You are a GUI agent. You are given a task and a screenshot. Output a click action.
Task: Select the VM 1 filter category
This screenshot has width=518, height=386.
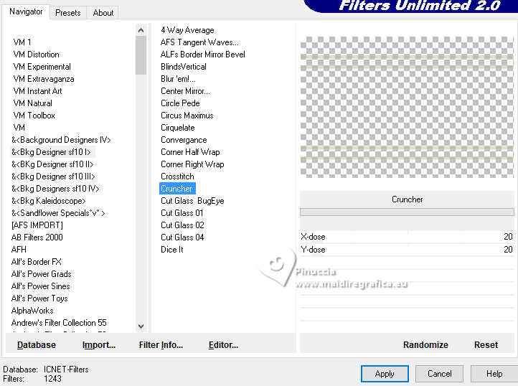pyautogui.click(x=22, y=42)
